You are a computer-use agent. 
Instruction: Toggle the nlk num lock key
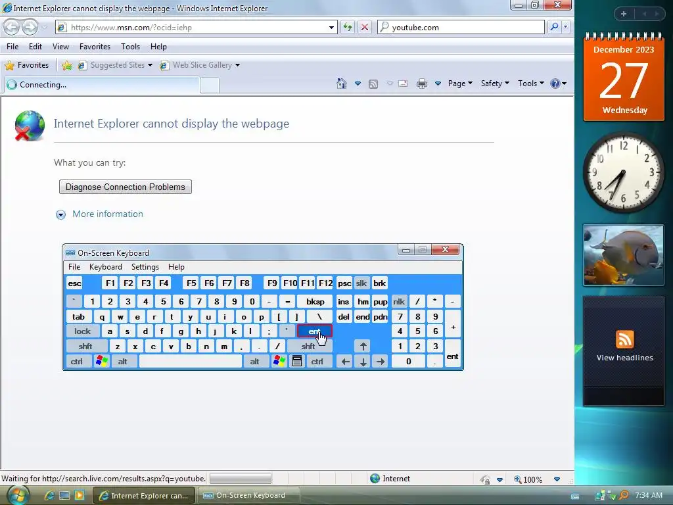[399, 301]
